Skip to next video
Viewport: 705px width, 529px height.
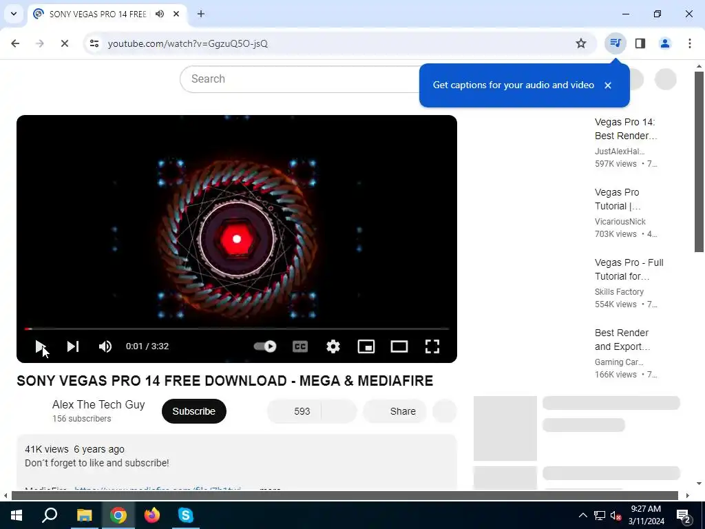pos(73,346)
